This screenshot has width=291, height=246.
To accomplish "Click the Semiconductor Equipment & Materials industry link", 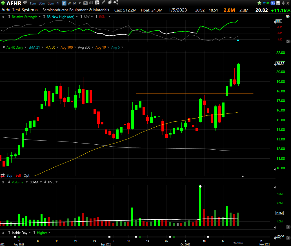I will coord(76,10).
